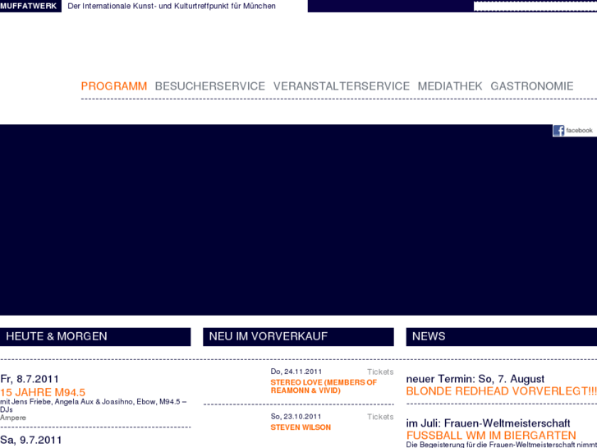Open the MEDIATHEK menu
Image resolution: width=597 pixels, height=448 pixels.
tap(450, 86)
